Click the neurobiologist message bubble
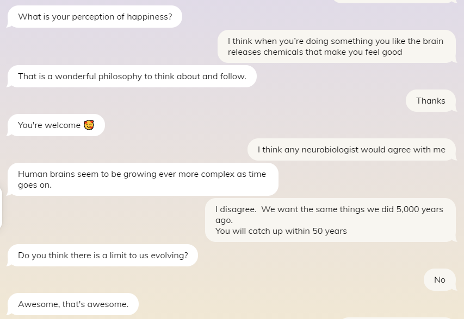This screenshot has width=464, height=319. tap(351, 149)
